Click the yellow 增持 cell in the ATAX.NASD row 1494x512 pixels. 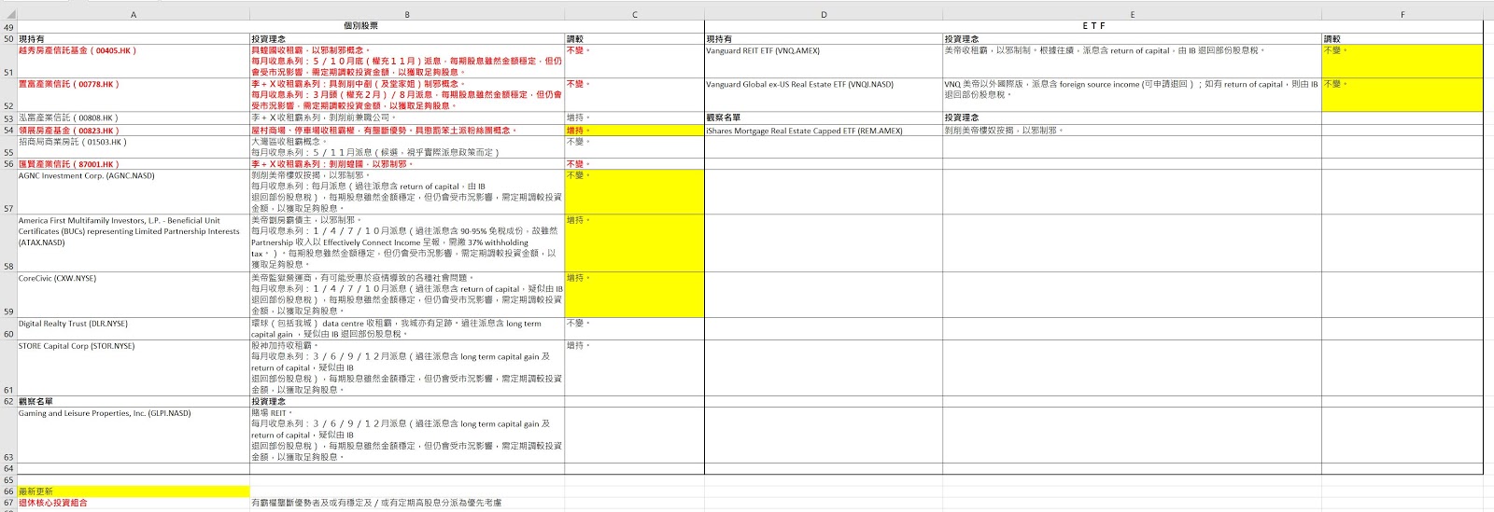[x=634, y=243]
